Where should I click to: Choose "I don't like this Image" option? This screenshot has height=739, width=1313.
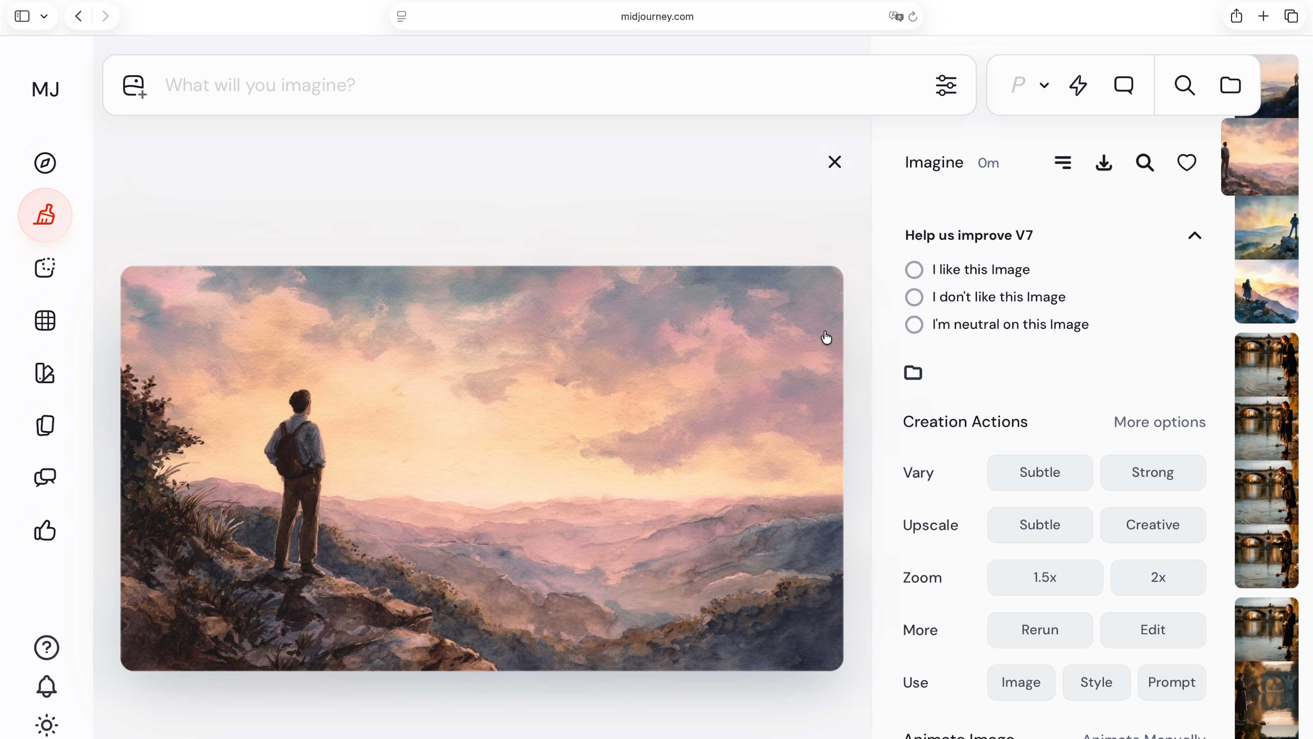click(x=914, y=297)
